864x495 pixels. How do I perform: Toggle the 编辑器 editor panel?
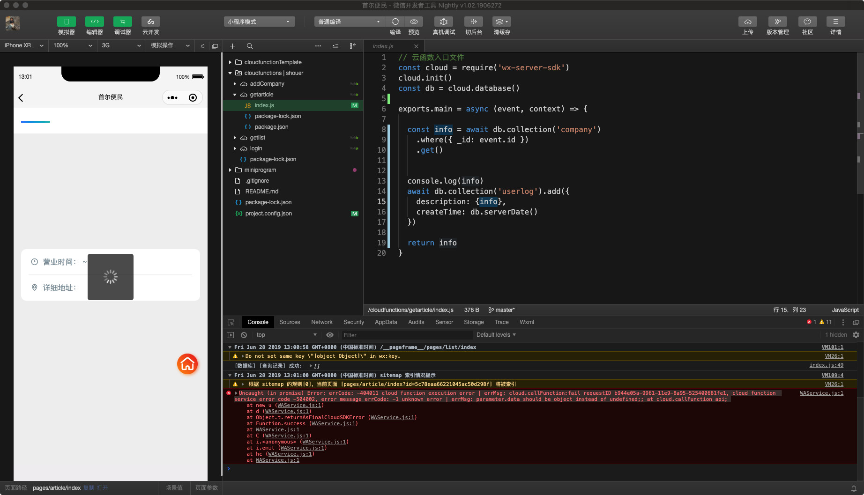coord(94,22)
